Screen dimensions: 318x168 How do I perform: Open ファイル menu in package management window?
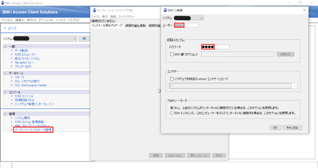click(x=95, y=17)
